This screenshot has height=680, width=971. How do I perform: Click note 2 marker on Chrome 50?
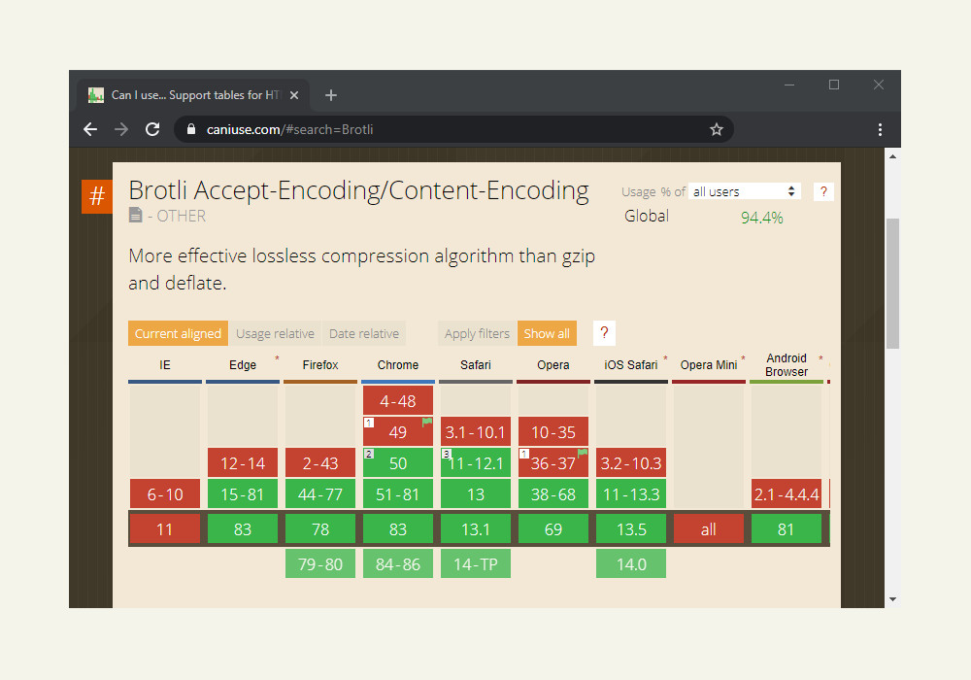tap(369, 454)
